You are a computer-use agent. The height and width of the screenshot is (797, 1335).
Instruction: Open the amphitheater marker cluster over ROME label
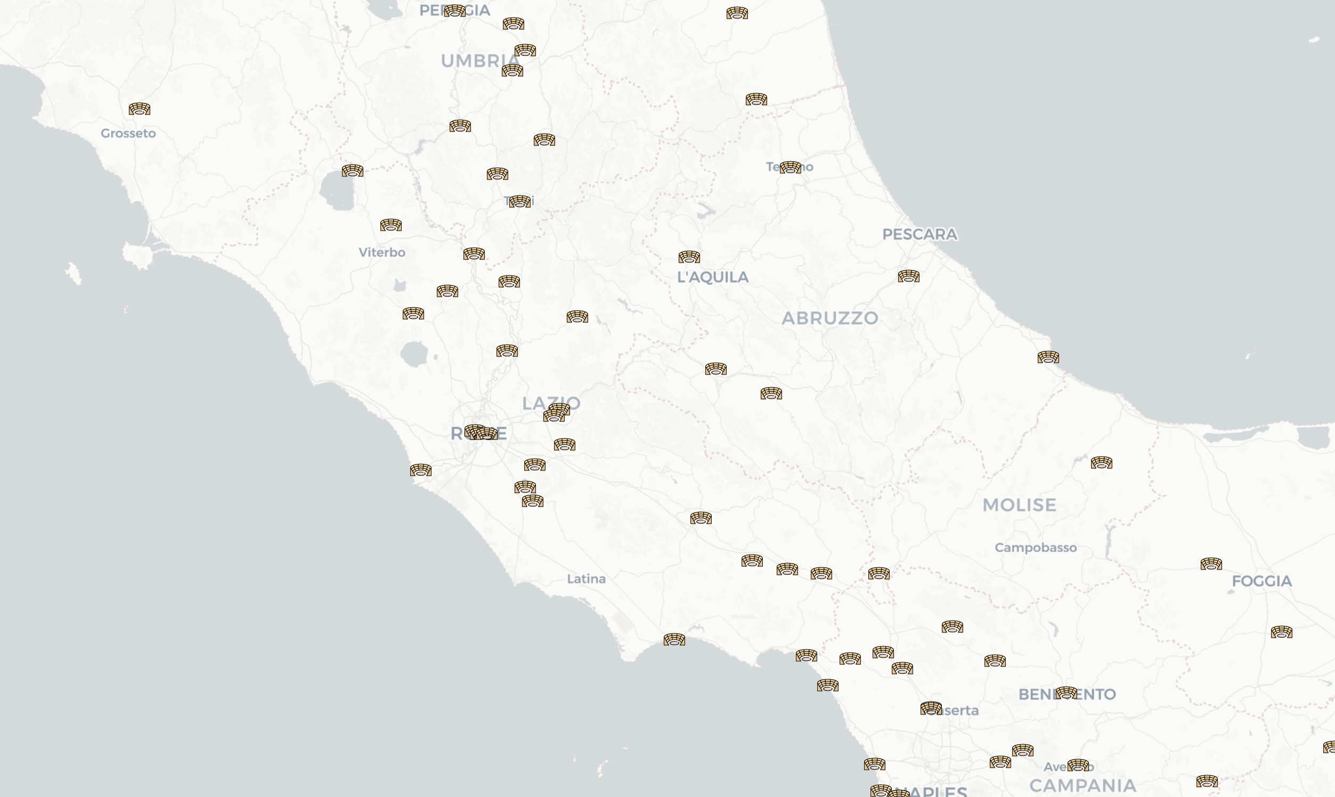482,433
